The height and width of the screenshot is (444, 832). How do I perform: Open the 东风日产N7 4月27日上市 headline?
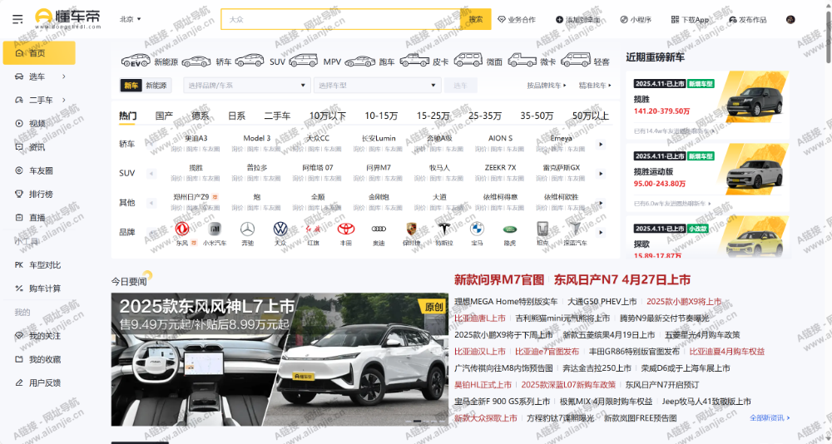[622, 279]
